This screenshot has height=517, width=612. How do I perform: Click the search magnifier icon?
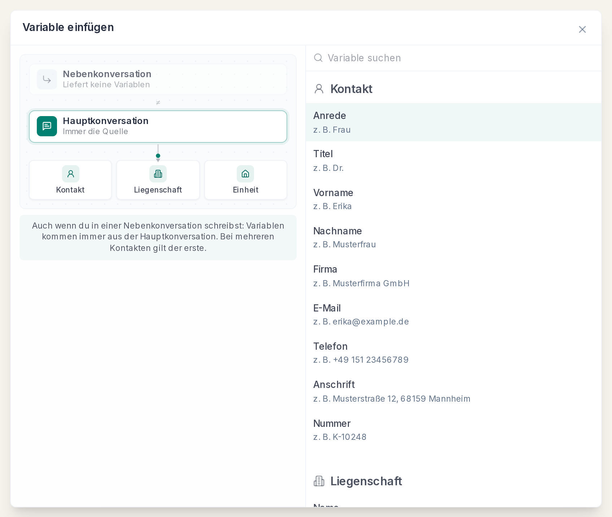coord(318,58)
